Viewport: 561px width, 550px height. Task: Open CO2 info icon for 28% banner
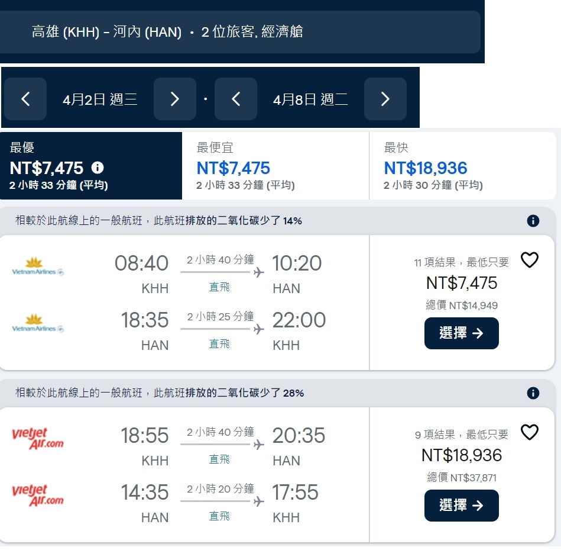coord(533,393)
